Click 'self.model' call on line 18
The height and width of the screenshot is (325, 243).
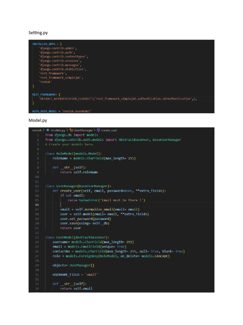pos(83,214)
